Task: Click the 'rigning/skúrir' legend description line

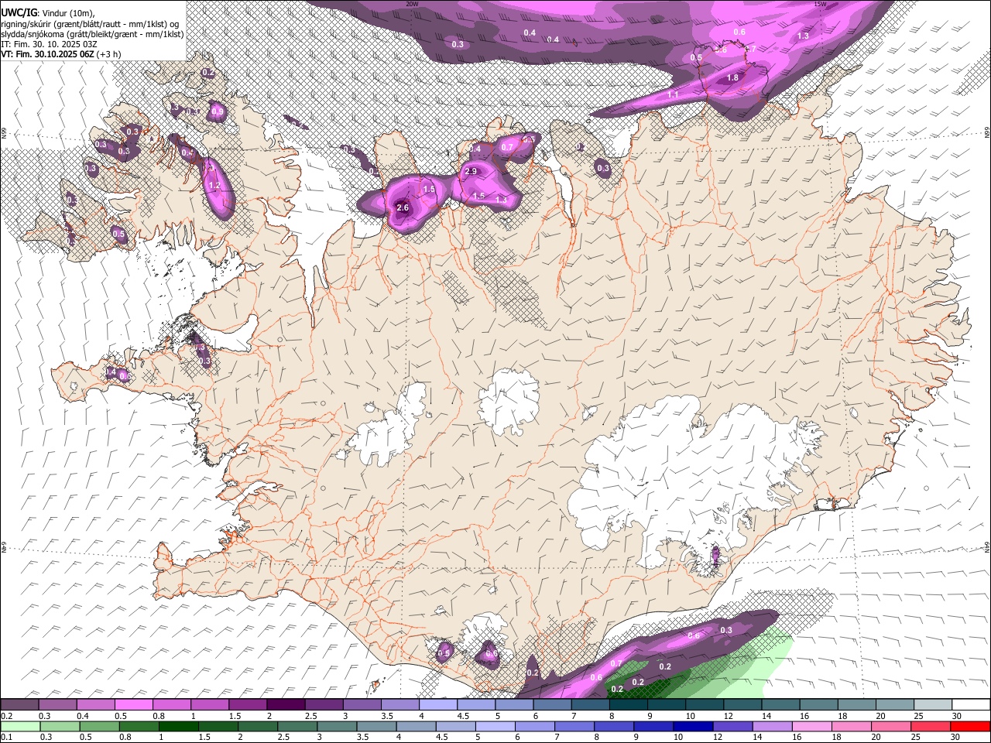Action: pos(90,23)
